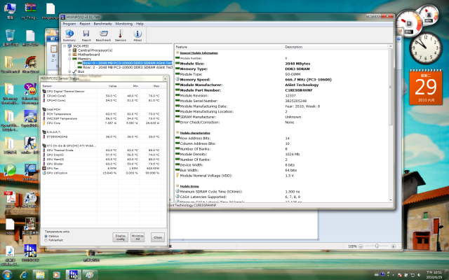Switch to the Paint taskbar button
Image resolution: width=449 pixels, height=280 pixels.
point(90,275)
